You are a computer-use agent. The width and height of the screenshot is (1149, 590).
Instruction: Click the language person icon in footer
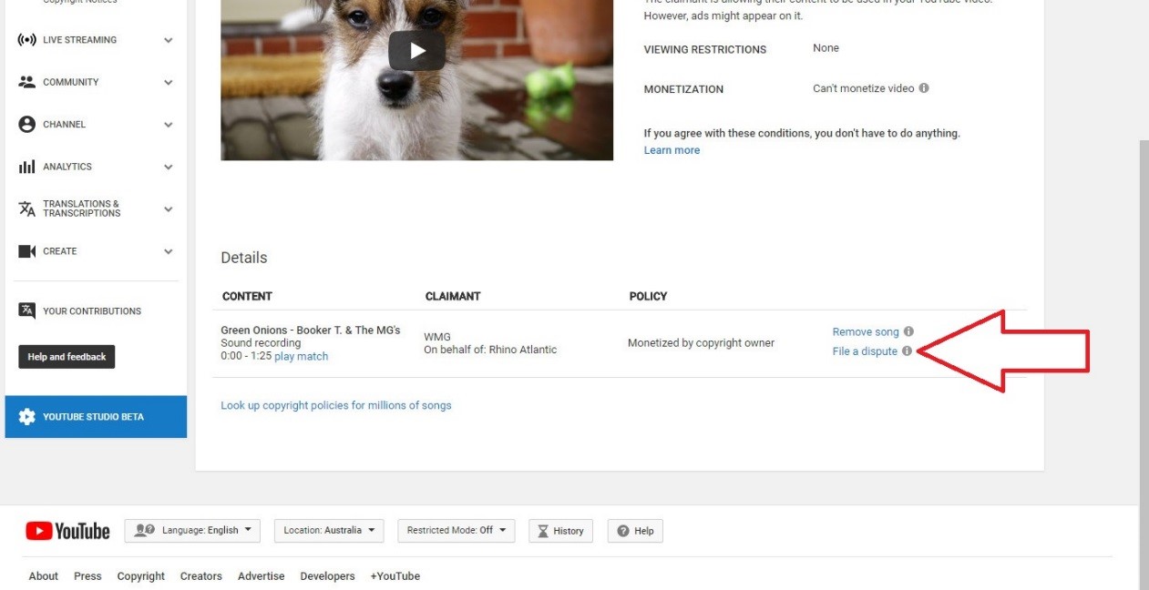144,531
